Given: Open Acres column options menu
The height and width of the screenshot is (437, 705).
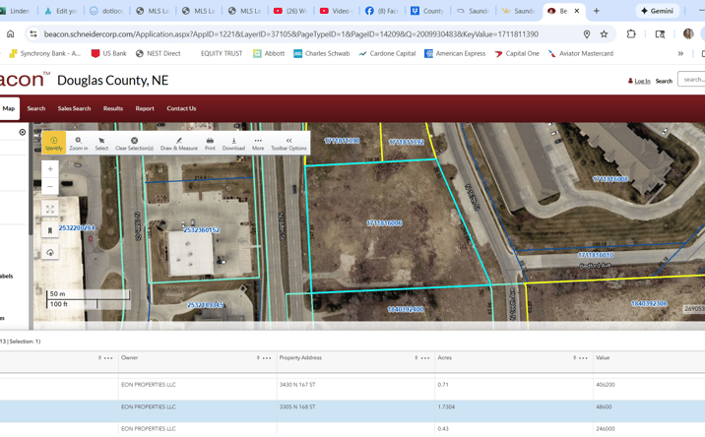Looking at the screenshot, I should point(583,358).
